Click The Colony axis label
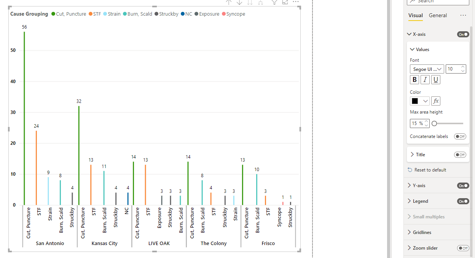Image resolution: width=475 pixels, height=258 pixels. 214,244
